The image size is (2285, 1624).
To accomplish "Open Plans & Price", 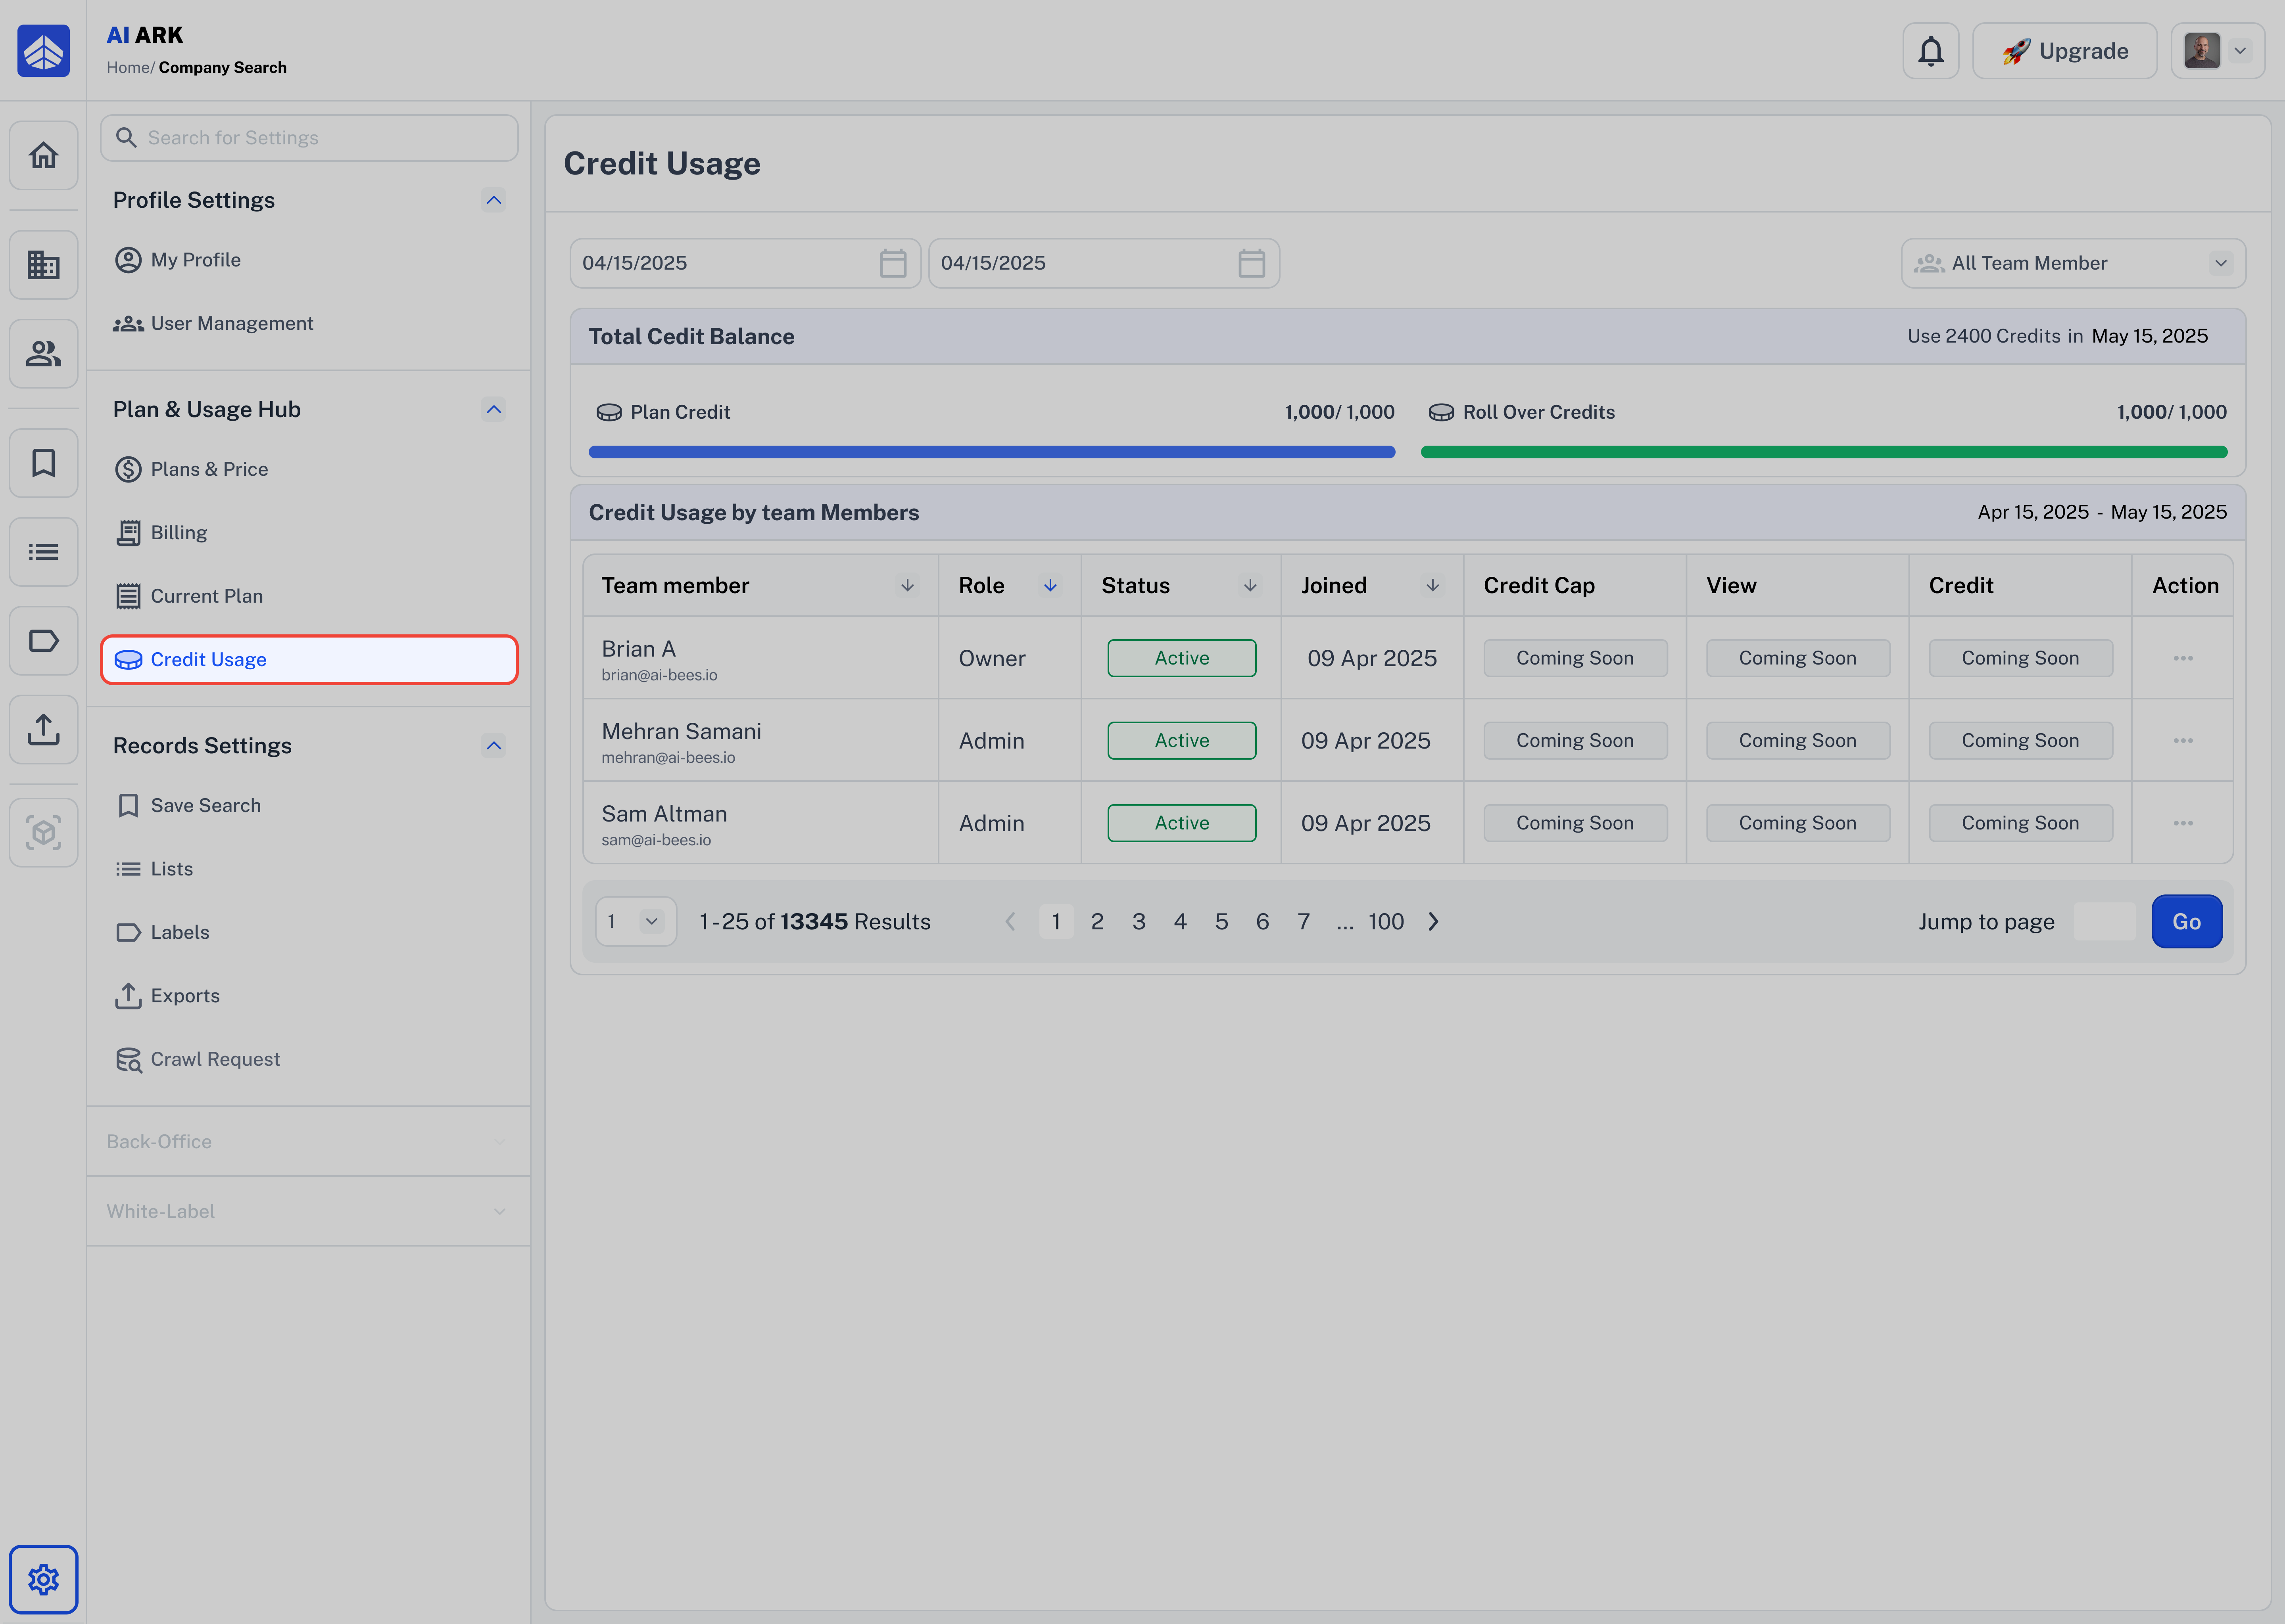I will pos(308,469).
